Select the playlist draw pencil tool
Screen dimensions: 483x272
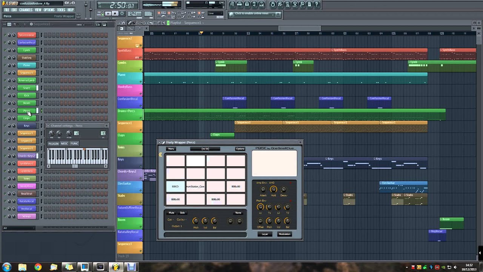click(130, 23)
